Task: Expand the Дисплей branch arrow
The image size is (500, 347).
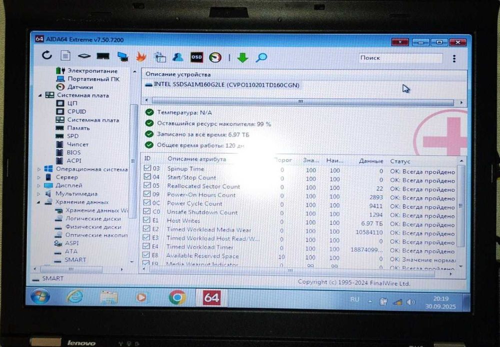Action: 38,186
